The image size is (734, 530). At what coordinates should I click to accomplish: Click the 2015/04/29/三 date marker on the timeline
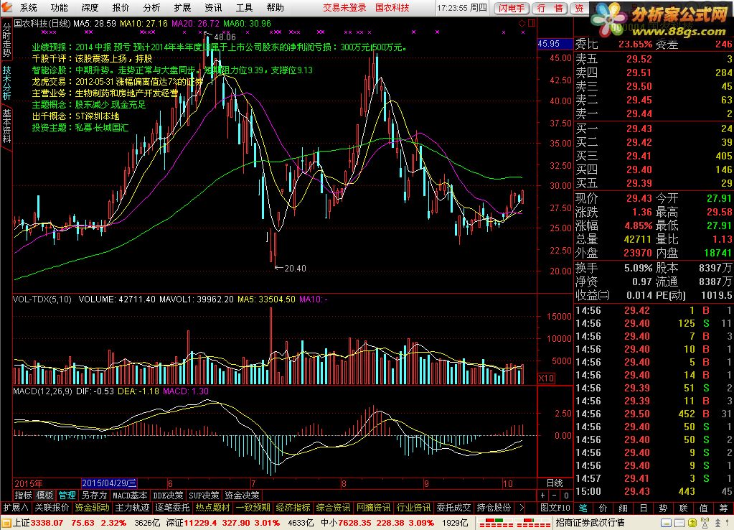coord(109,483)
